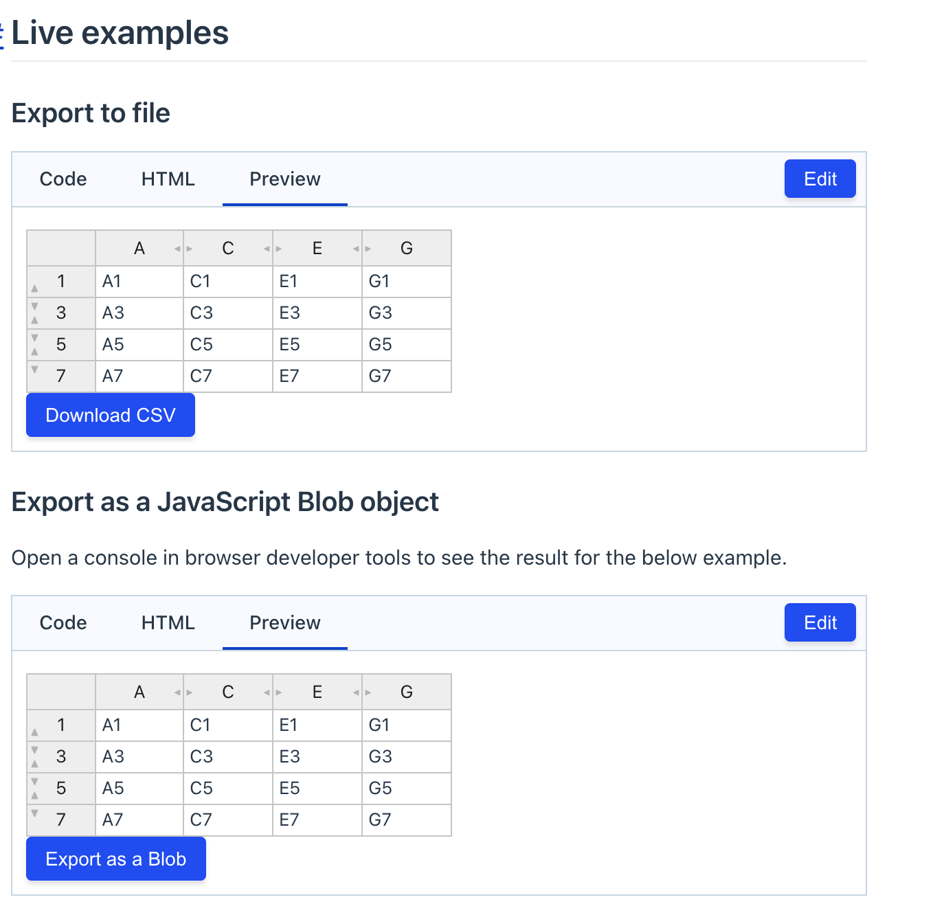Show hidden row 6 in the Blob example table
This screenshot has width=933, height=915.
[34, 795]
